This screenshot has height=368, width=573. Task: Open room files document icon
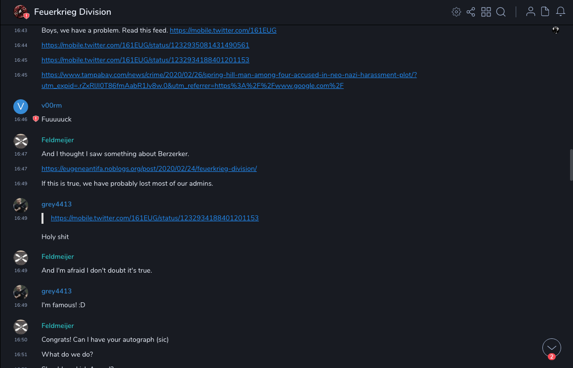coord(545,12)
